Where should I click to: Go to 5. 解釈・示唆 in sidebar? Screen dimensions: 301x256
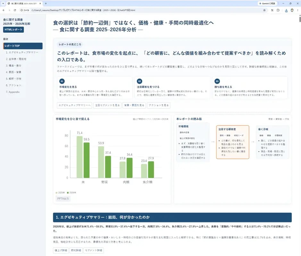(13, 79)
